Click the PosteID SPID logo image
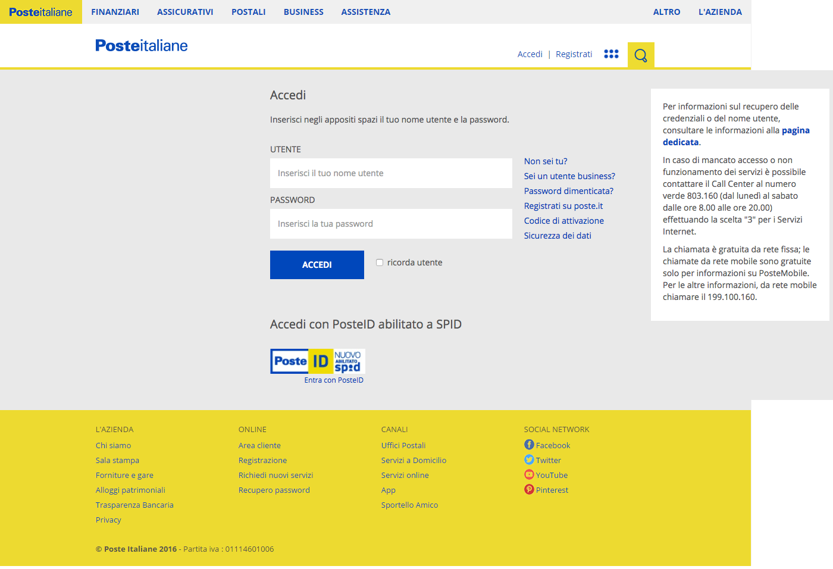 (x=318, y=361)
